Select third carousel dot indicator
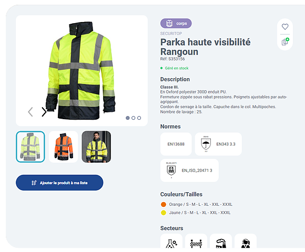Viewport: 305px width, 252px height. (139, 118)
